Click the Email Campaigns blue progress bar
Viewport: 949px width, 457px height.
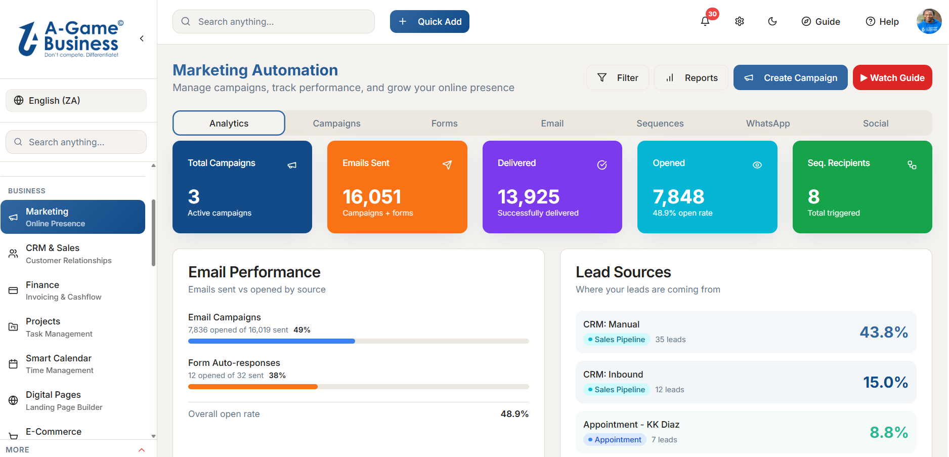(x=272, y=341)
